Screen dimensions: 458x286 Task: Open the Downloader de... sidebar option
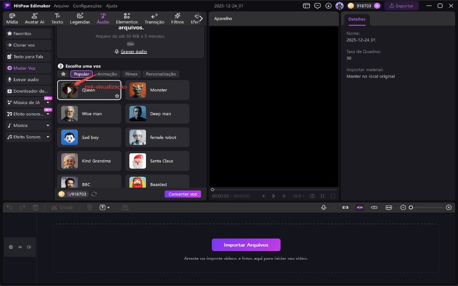(x=28, y=91)
